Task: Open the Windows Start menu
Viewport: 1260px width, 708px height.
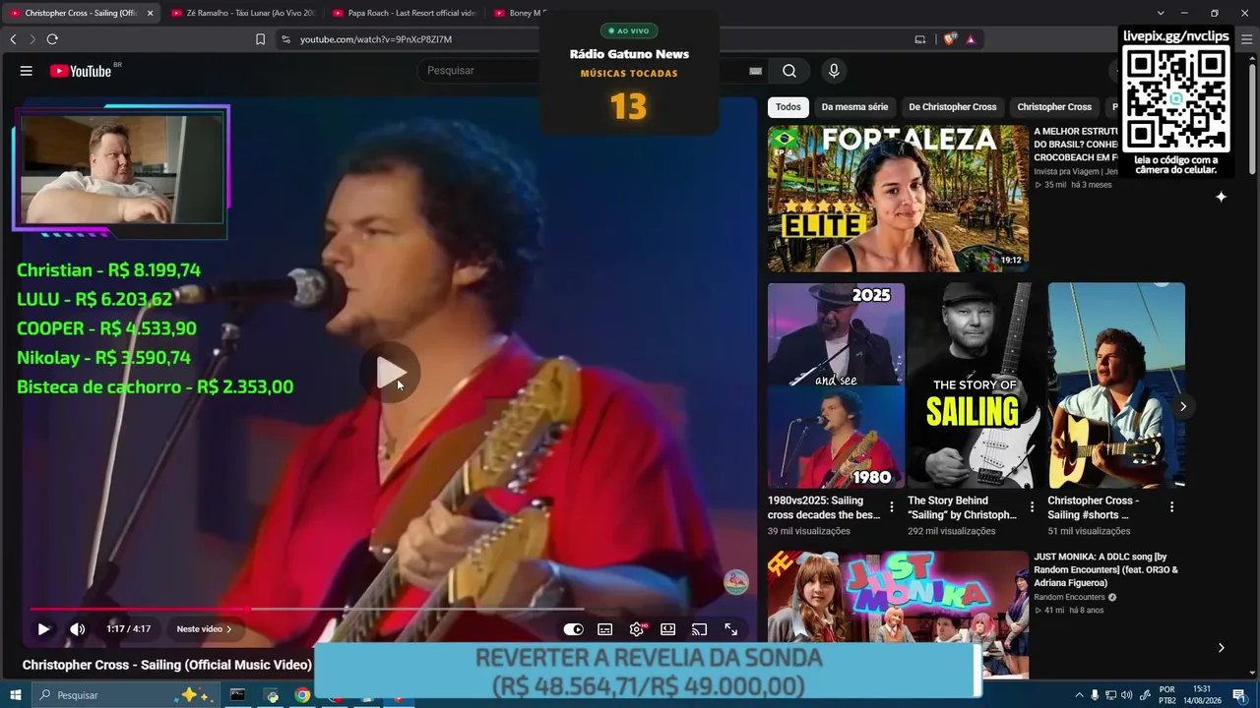Action: [x=15, y=695]
